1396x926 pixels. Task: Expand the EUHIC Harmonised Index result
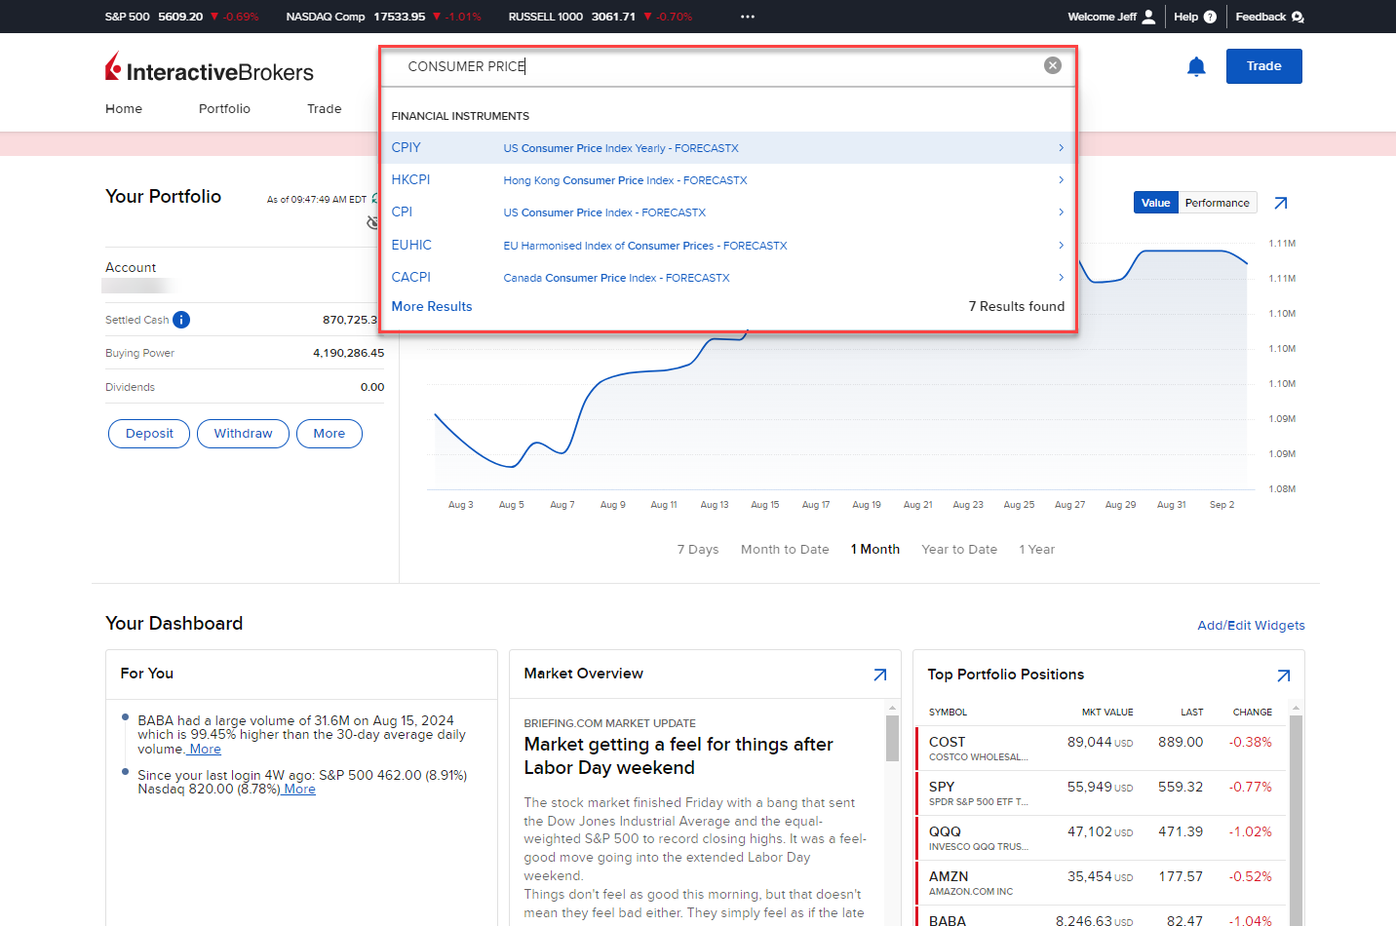pos(1060,245)
